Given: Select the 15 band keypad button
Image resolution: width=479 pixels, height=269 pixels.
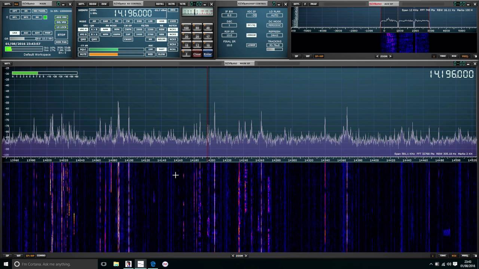Looking at the screenshot, I should [186, 45].
